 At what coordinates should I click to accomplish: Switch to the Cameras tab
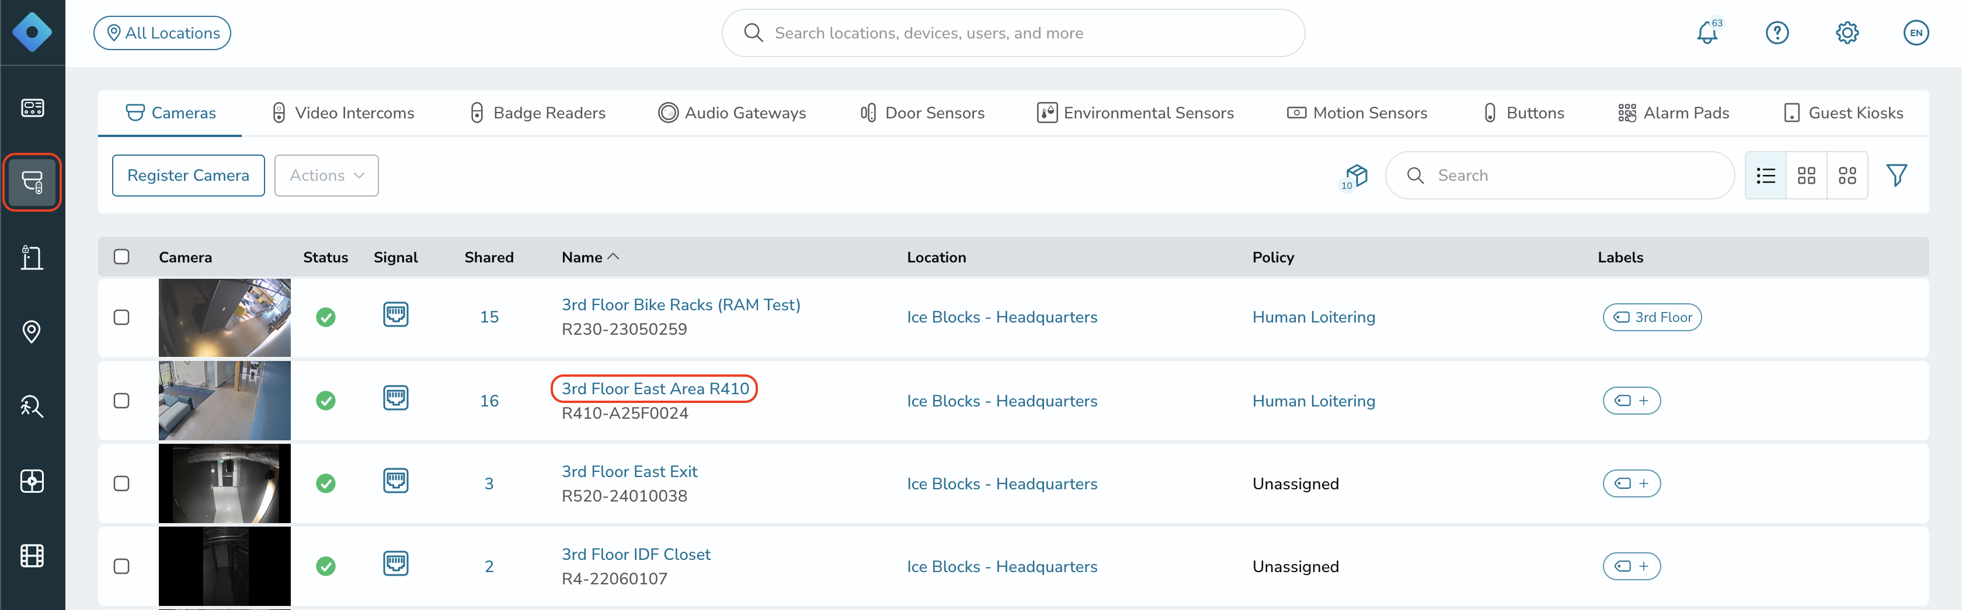(x=171, y=113)
